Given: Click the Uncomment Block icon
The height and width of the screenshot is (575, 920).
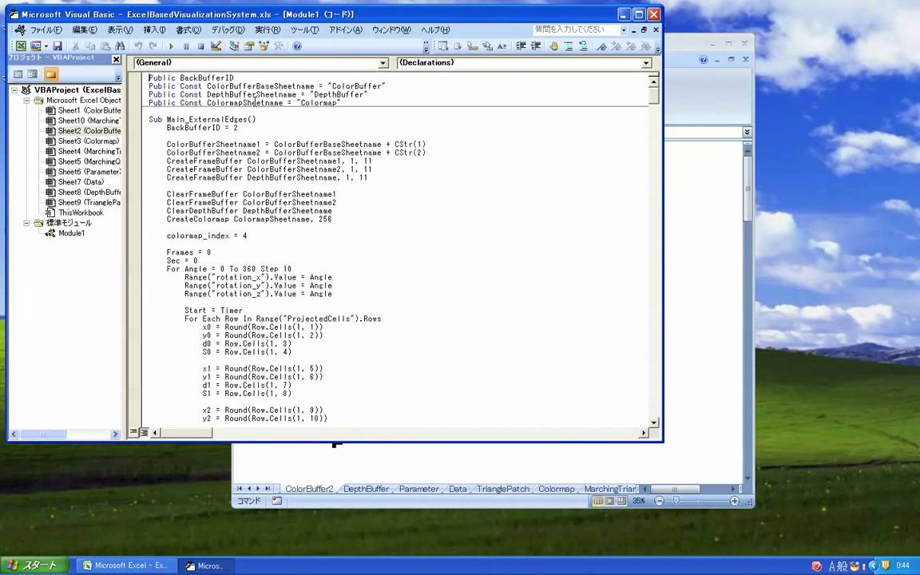Looking at the screenshot, I should coord(583,46).
